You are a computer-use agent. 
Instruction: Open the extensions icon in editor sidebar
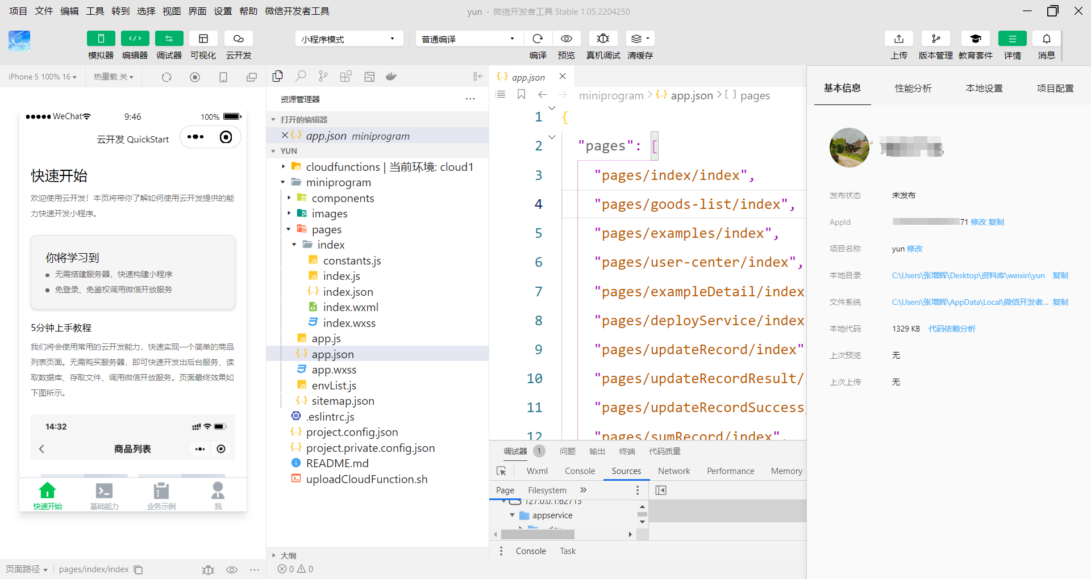[x=345, y=76]
